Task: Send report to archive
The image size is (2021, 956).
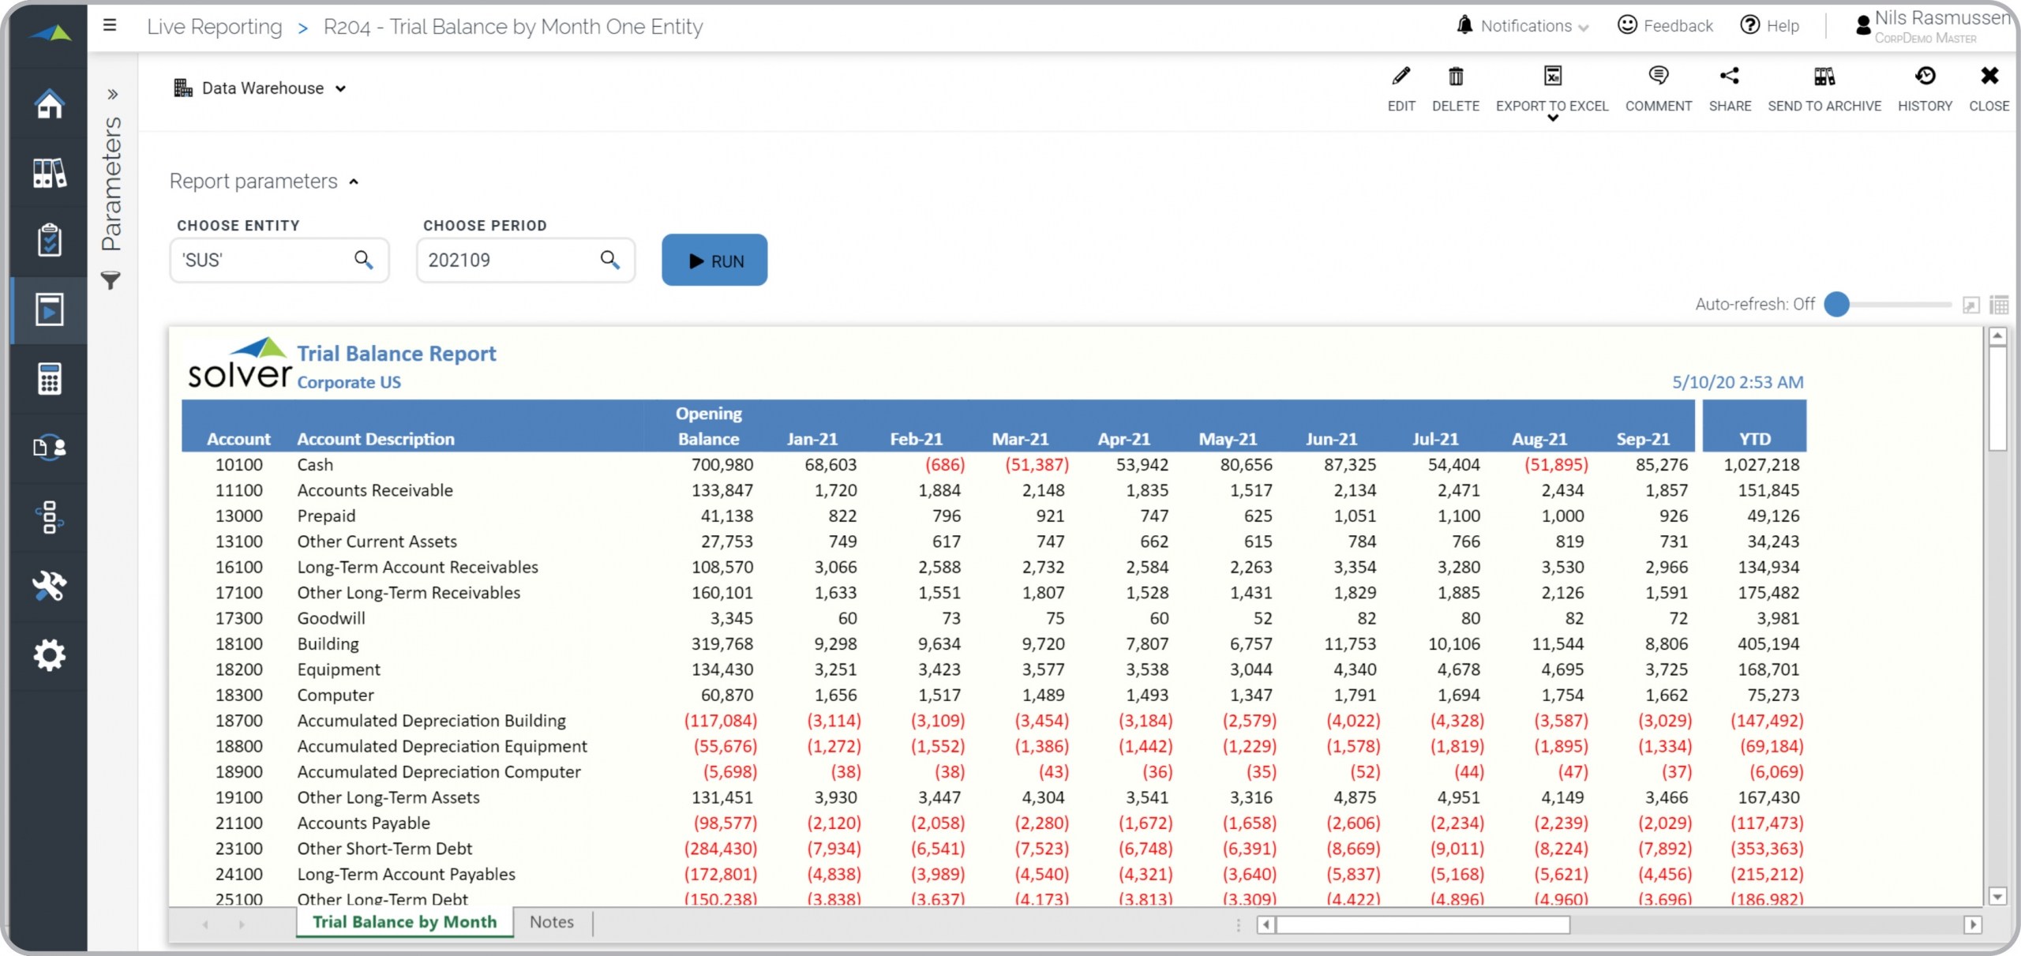Action: click(x=1824, y=77)
